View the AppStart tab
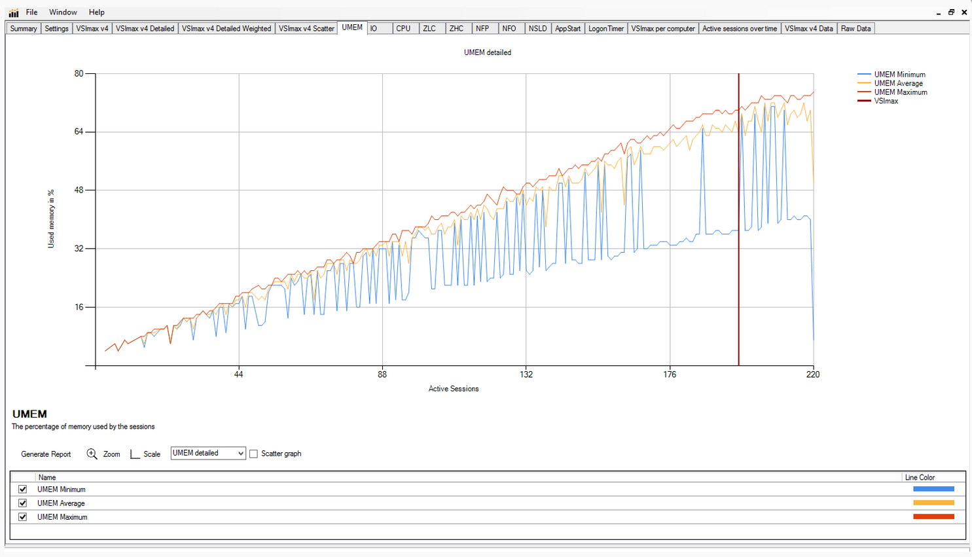 pos(567,29)
